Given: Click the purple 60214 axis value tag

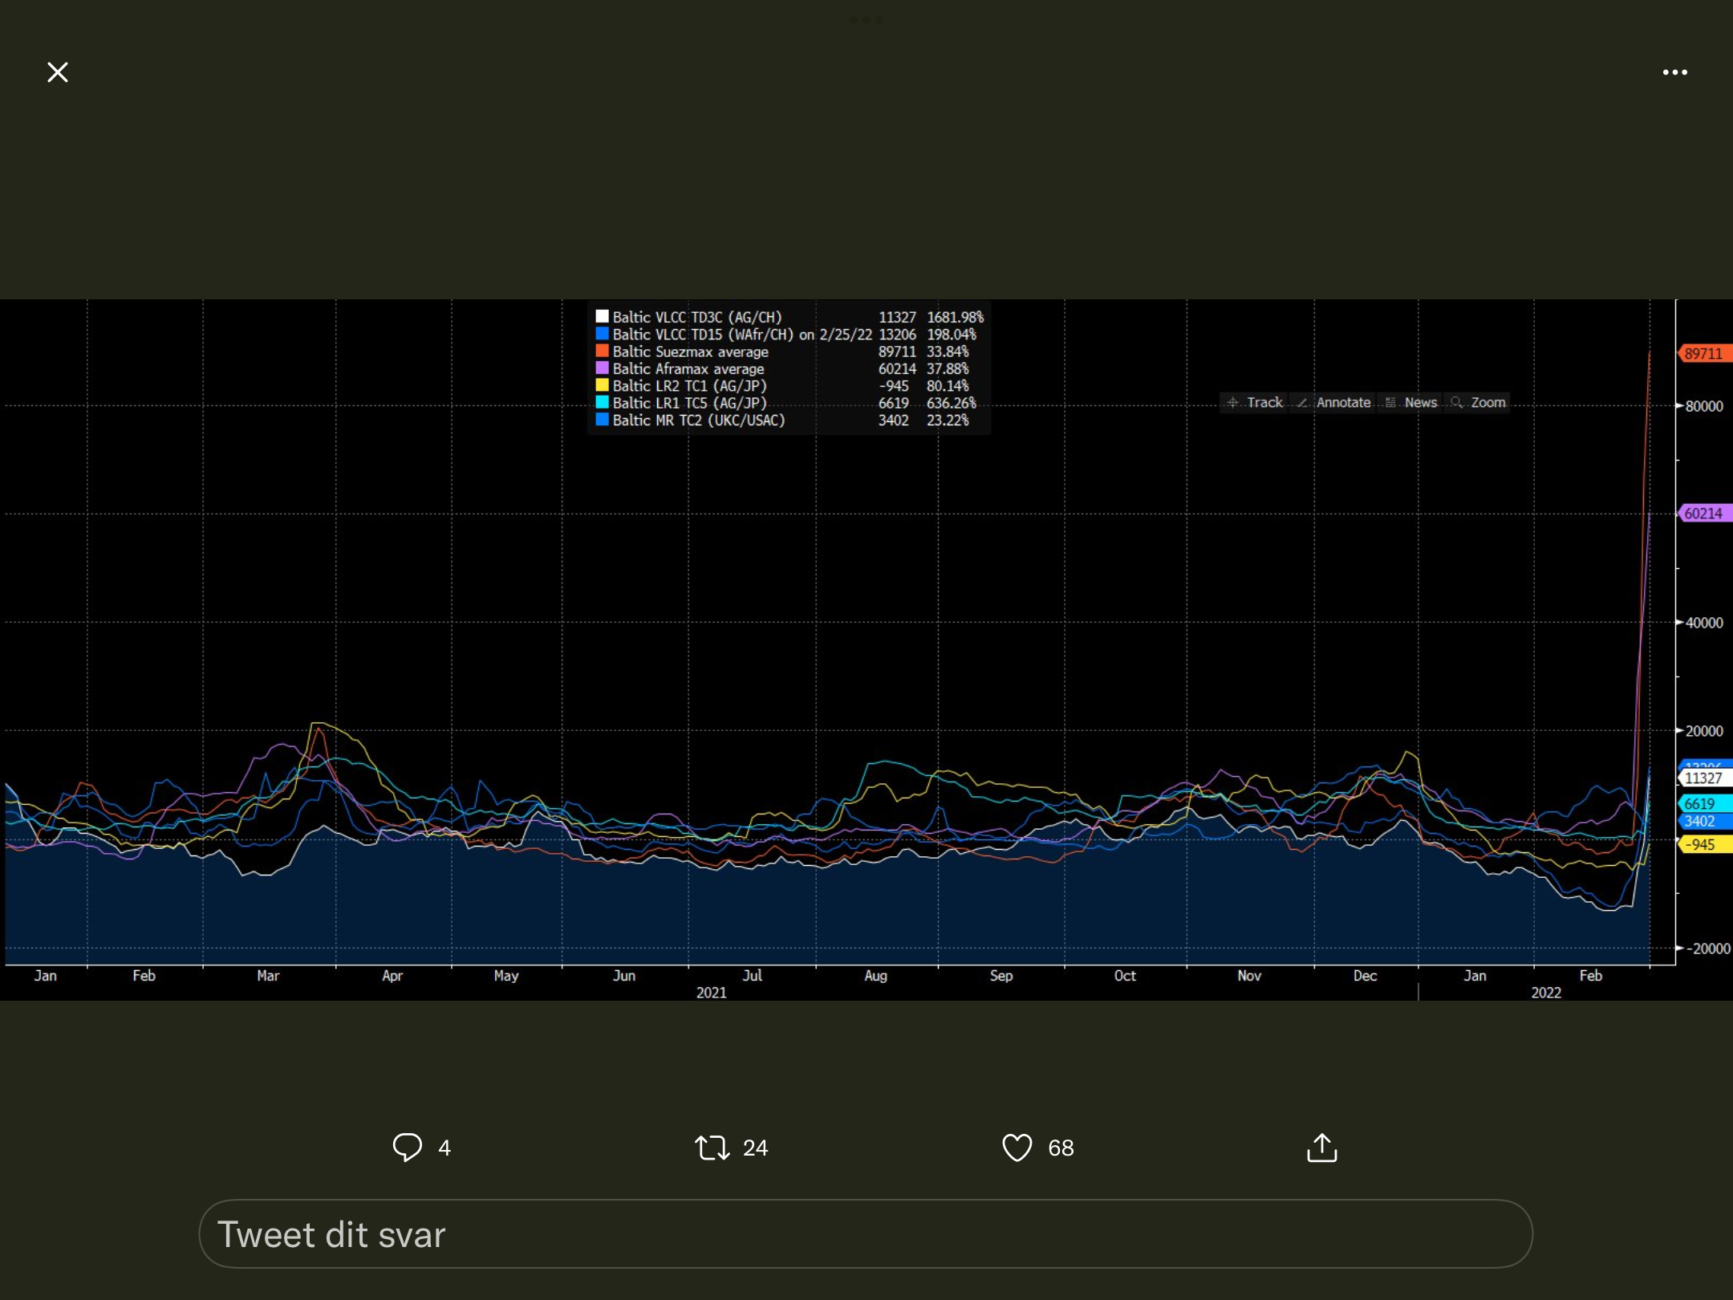Looking at the screenshot, I should (1705, 513).
